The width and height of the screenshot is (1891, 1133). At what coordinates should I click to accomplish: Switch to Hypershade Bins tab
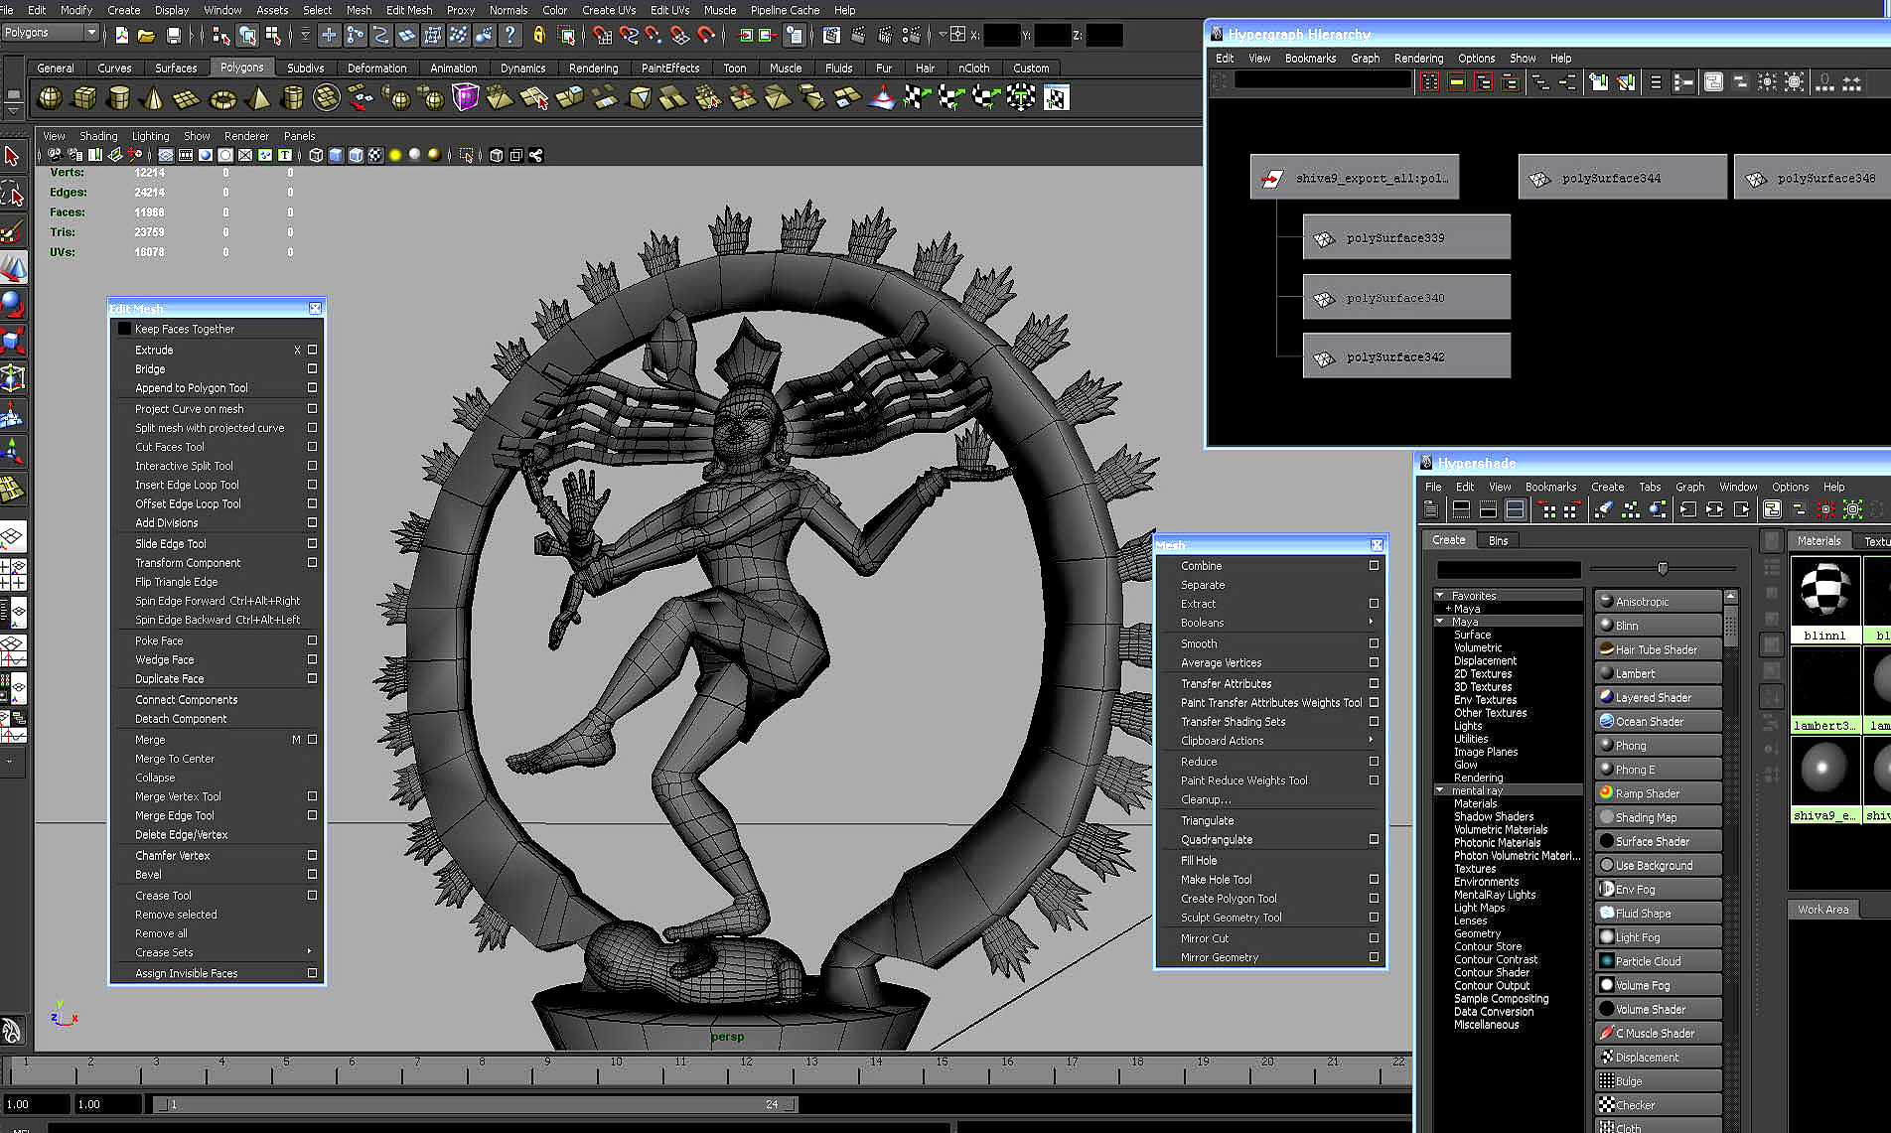[x=1498, y=540]
